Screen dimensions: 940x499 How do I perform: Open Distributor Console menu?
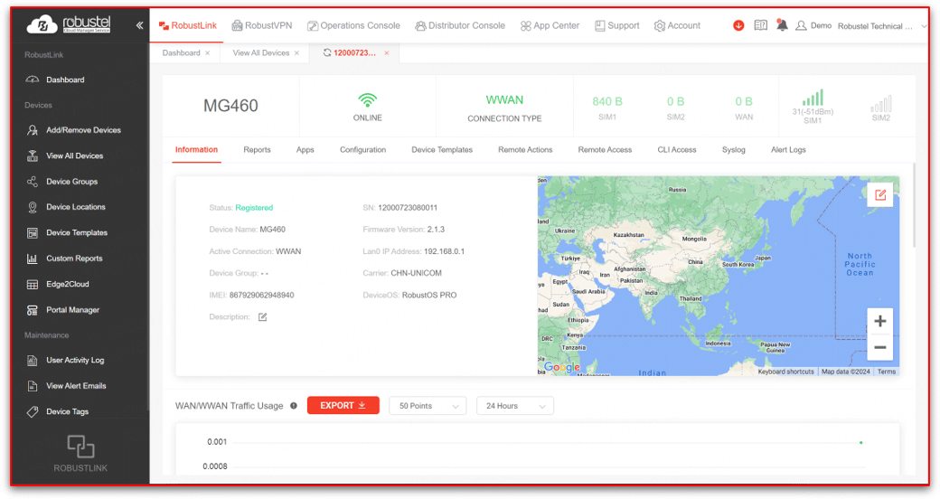(x=460, y=25)
